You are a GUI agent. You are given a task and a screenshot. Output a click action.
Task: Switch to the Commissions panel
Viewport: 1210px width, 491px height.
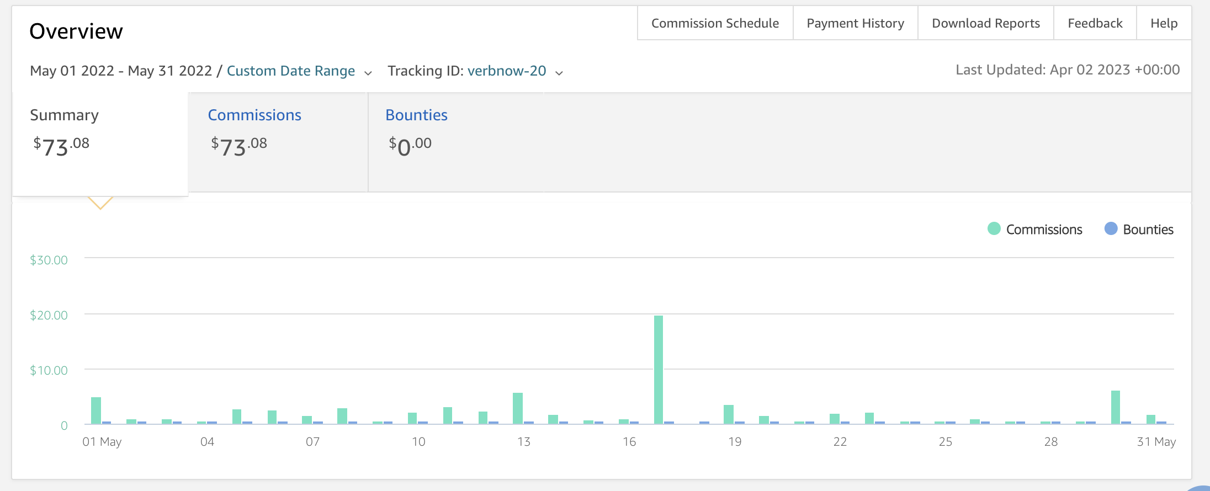point(278,142)
